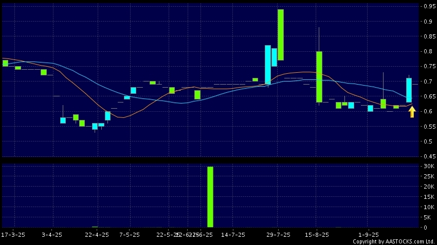
Task: Click the 0.5 price axis label
Action: click(x=428, y=141)
